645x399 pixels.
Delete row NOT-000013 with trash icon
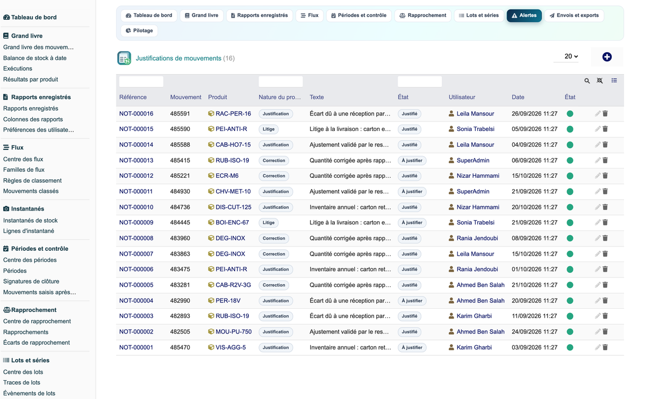point(605,161)
